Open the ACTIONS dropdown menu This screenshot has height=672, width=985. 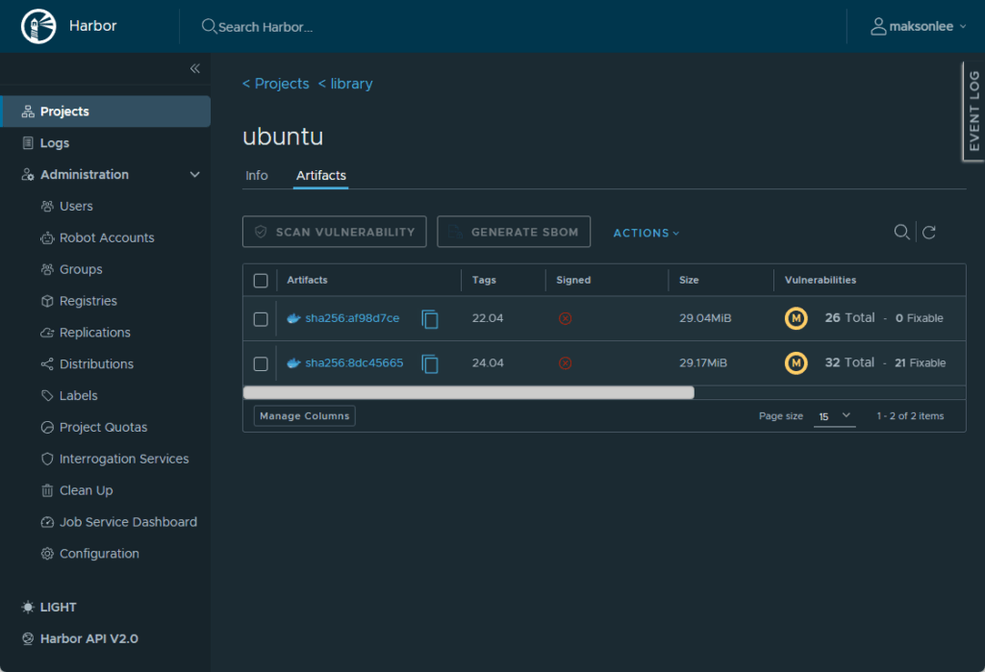[x=646, y=233]
